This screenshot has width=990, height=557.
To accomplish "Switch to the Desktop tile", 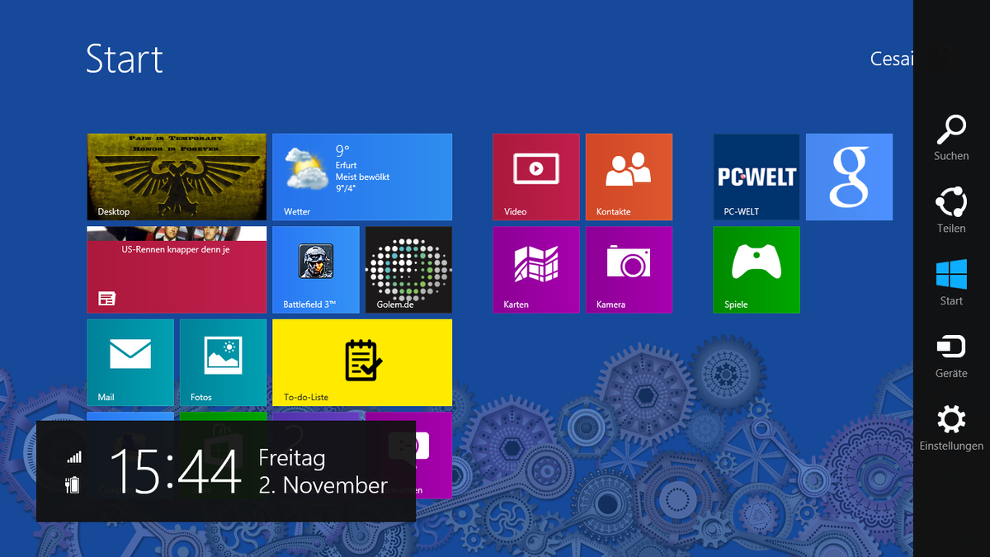I will pos(177,177).
